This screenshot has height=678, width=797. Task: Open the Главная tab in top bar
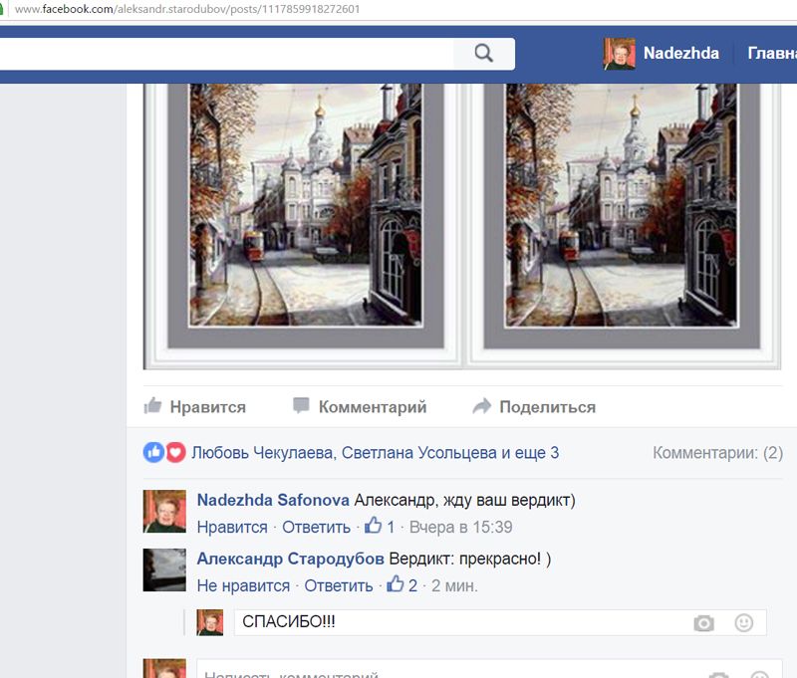tap(771, 54)
